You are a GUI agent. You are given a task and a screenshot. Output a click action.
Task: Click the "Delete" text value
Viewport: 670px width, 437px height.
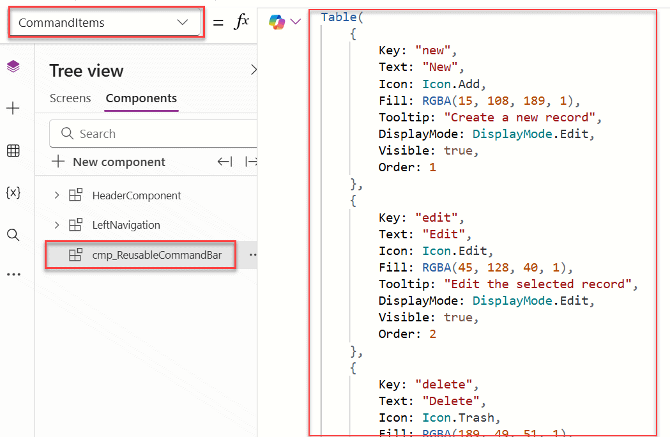451,401
